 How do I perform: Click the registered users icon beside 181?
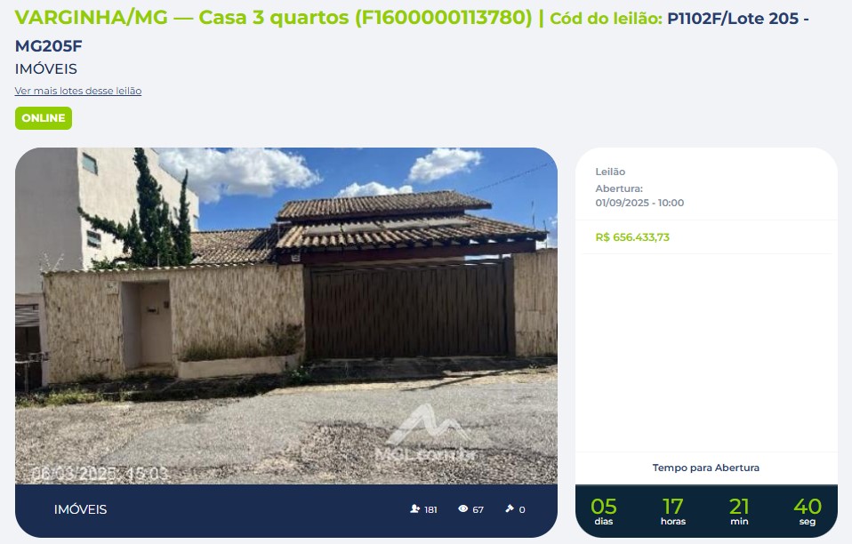[415, 508]
